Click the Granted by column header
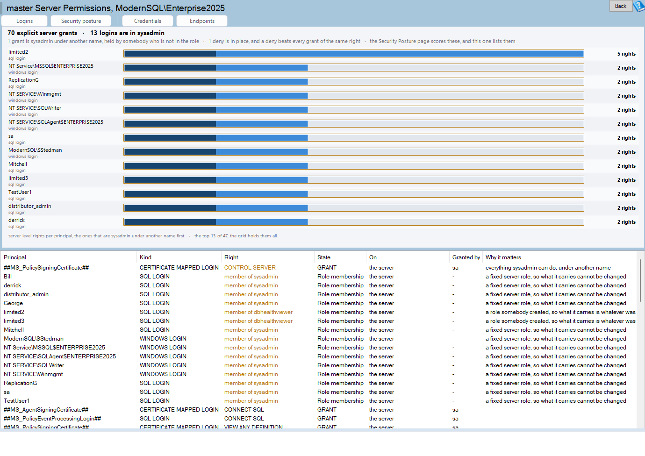The height and width of the screenshot is (456, 645). (466, 257)
